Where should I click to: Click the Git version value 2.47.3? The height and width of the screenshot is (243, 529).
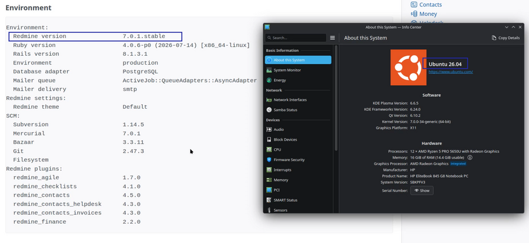point(133,151)
